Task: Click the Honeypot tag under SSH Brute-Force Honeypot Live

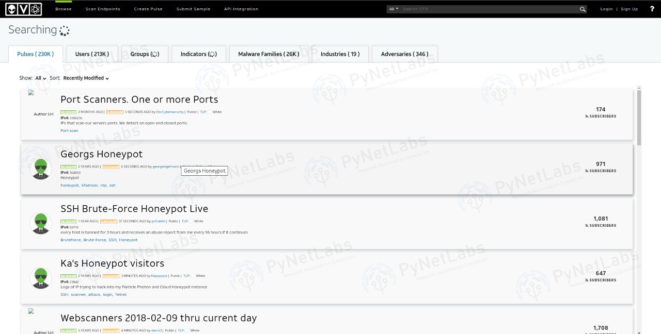Action: click(128, 240)
